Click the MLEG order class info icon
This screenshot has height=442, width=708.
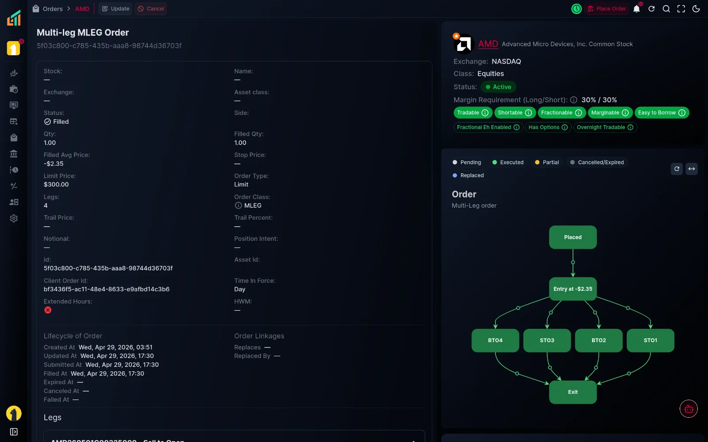pyautogui.click(x=238, y=206)
